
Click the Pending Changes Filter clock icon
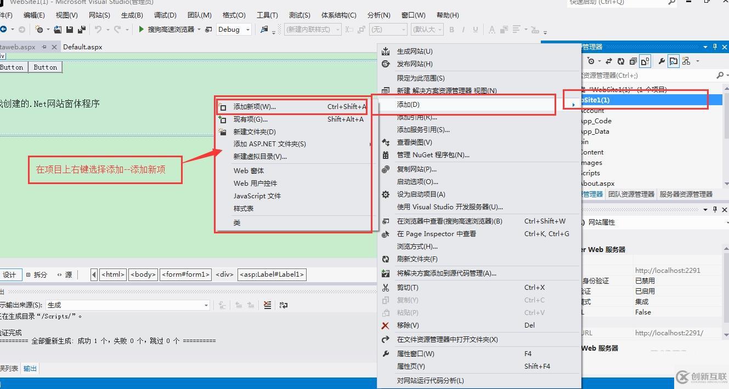(591, 61)
